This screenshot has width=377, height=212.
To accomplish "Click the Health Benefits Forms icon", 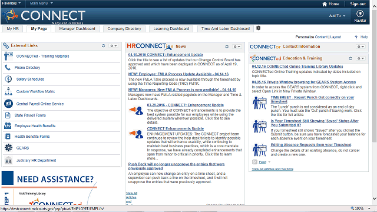I will pos(8,136).
